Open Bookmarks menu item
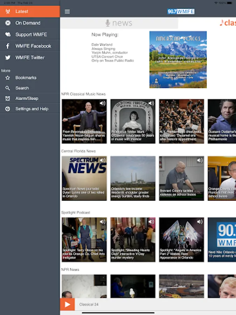The image size is (236, 315). pyautogui.click(x=30, y=78)
